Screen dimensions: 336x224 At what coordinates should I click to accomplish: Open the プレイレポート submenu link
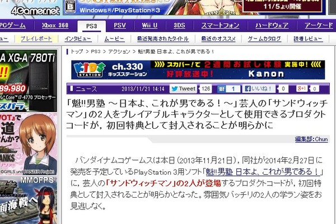tap(36, 39)
